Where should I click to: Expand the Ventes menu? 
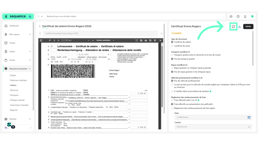[x=18, y=51]
